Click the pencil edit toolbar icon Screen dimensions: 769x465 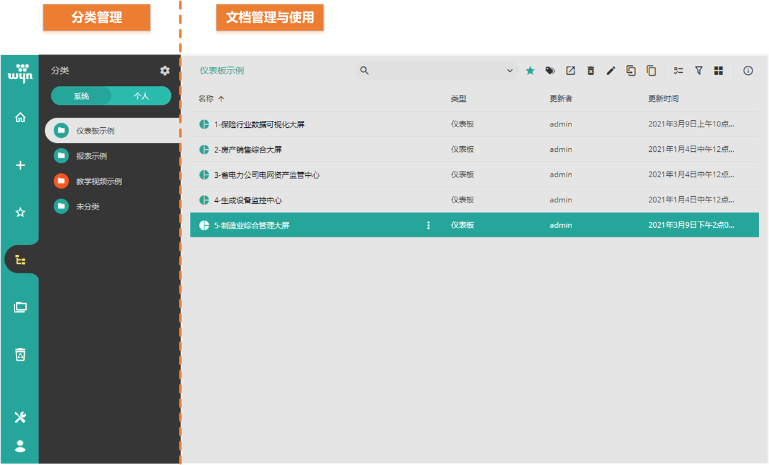point(611,71)
